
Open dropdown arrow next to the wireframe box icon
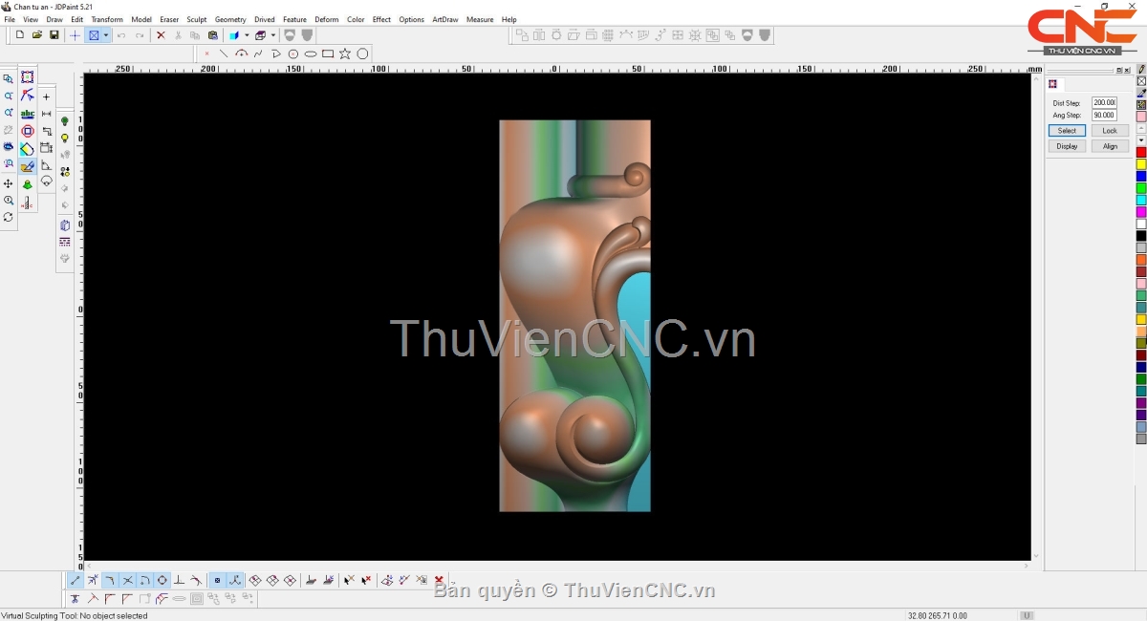point(273,35)
